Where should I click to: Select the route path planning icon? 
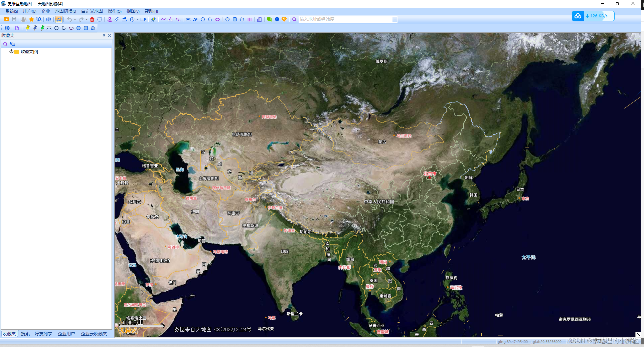tap(39, 19)
